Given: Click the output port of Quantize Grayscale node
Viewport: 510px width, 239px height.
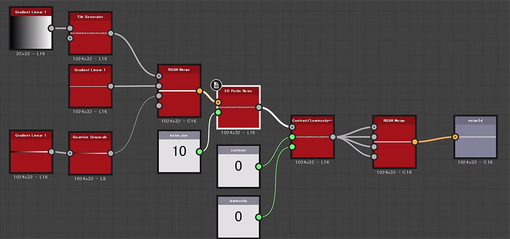Looking at the screenshot, I should coord(110,153).
